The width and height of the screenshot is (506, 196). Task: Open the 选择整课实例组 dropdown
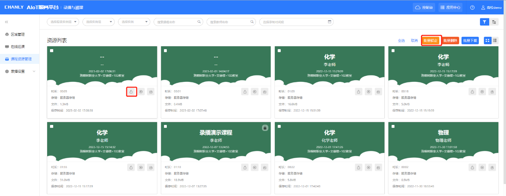[x=63, y=22]
